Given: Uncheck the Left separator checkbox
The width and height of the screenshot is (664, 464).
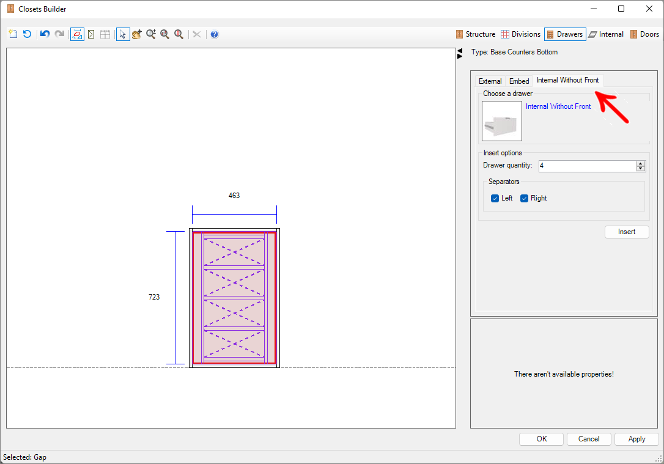Looking at the screenshot, I should pyautogui.click(x=495, y=198).
